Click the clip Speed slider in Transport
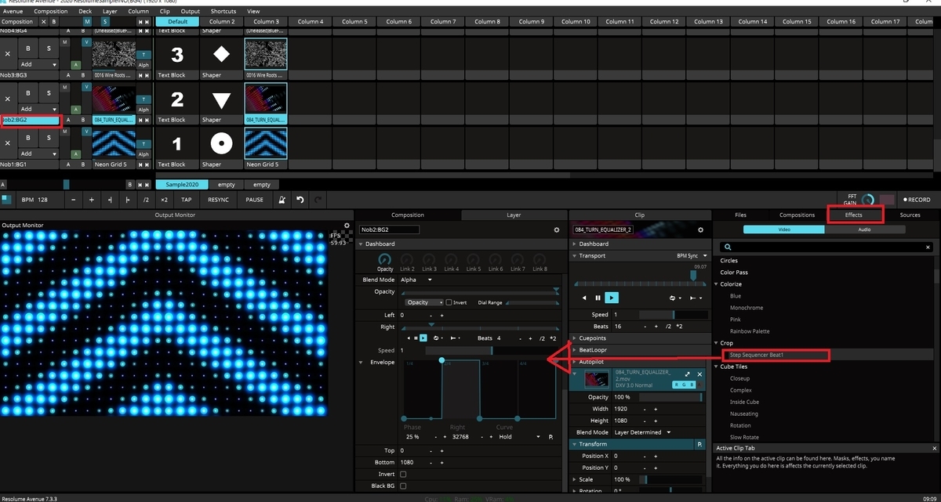The image size is (941, 502). pos(674,314)
